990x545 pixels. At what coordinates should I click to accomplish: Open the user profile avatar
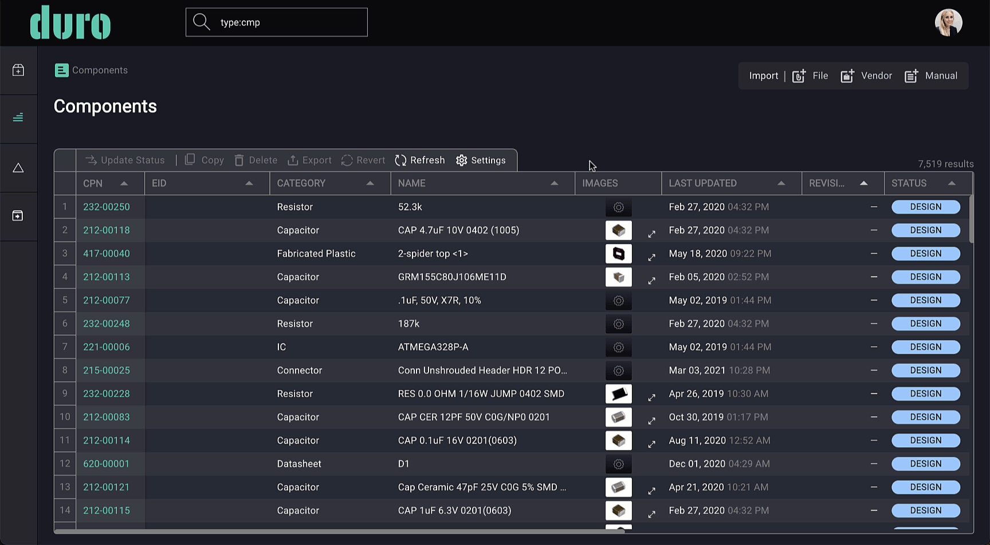(x=949, y=22)
